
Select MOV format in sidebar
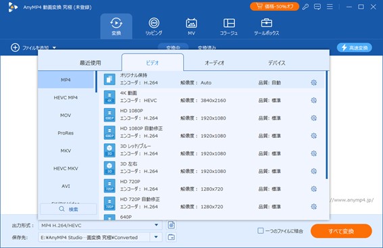(x=66, y=115)
